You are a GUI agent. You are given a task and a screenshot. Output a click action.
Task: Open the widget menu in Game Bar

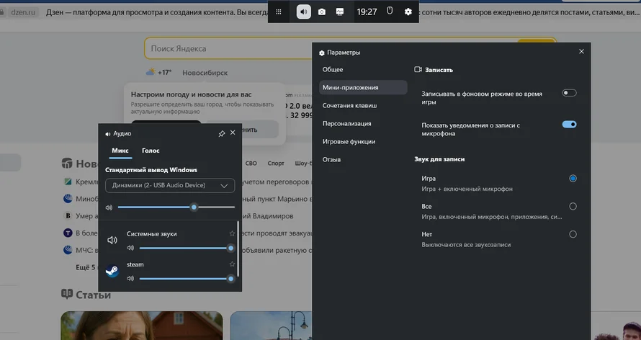[x=279, y=12]
